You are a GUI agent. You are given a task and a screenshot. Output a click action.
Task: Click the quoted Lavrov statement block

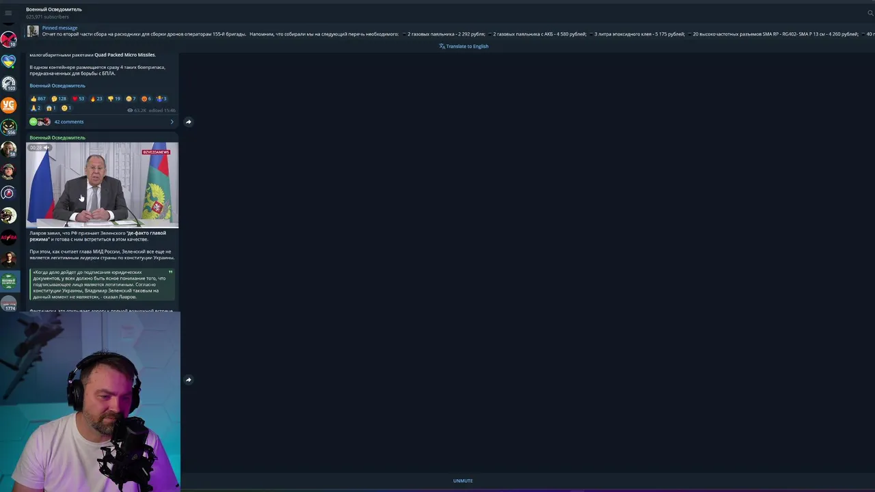103,284
